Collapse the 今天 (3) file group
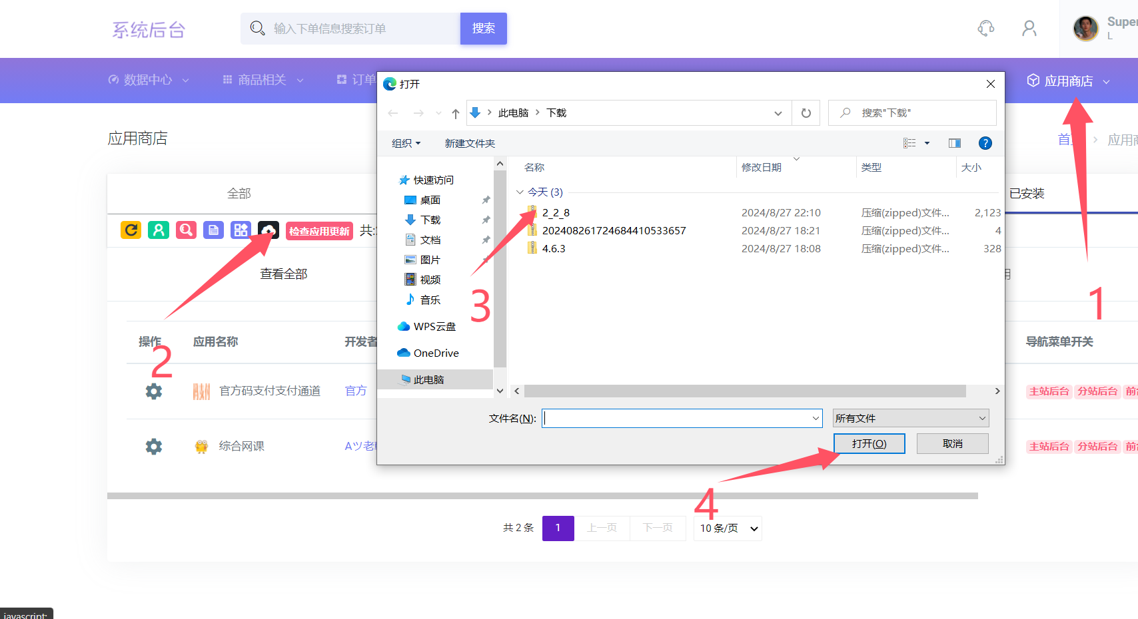Viewport: 1138px width, 619px height. coord(520,192)
